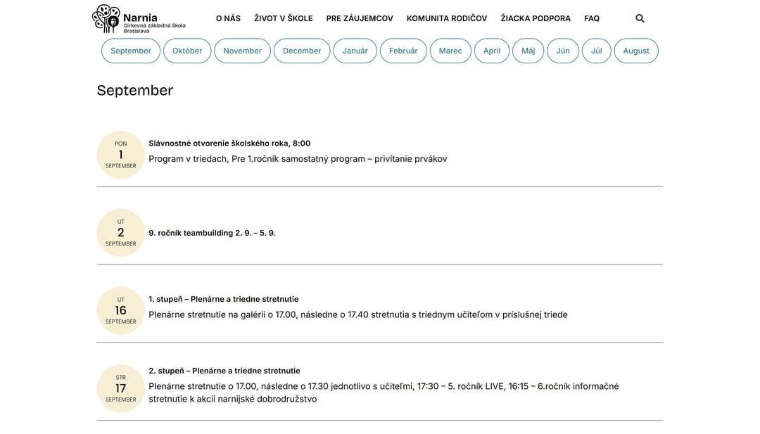The width and height of the screenshot is (760, 434).
Task: Select the Máj month button
Action: 528,51
